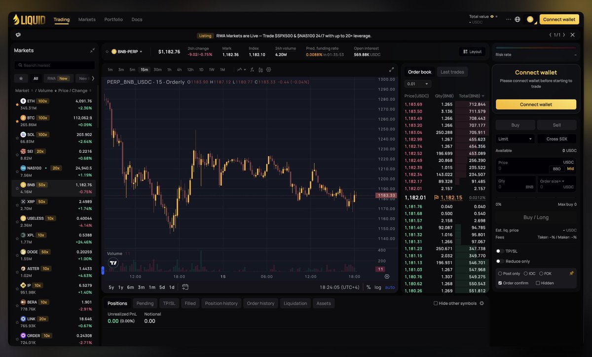
Task: Open the chart style line dropdown
Action: point(241,70)
